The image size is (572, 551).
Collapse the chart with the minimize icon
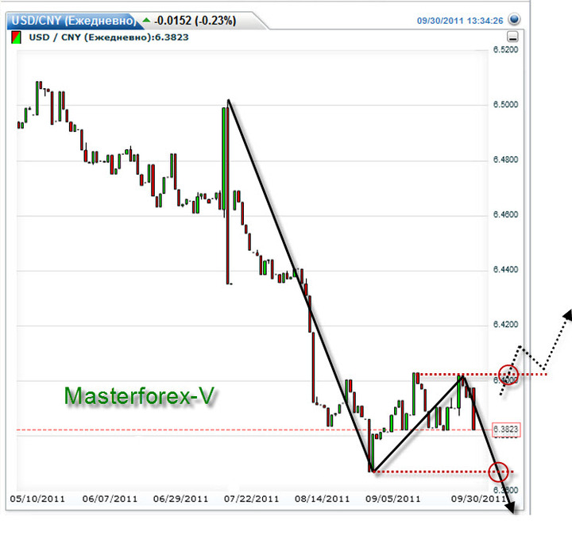point(512,37)
